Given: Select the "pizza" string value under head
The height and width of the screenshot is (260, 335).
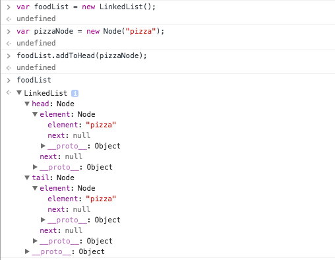Looking at the screenshot, I should 101,125.
